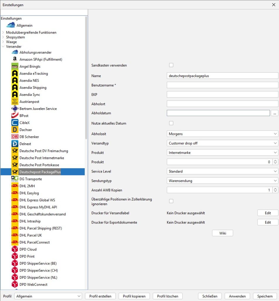This screenshot has width=279, height=301.
Task: Toggle the Nutze aktuelles Datum checkbox
Action: (171, 123)
